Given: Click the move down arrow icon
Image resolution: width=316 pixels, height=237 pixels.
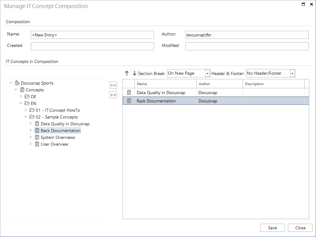Looking at the screenshot, I should tap(135, 73).
